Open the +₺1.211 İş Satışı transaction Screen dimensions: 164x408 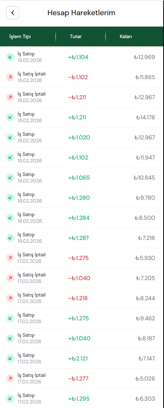[82, 117]
